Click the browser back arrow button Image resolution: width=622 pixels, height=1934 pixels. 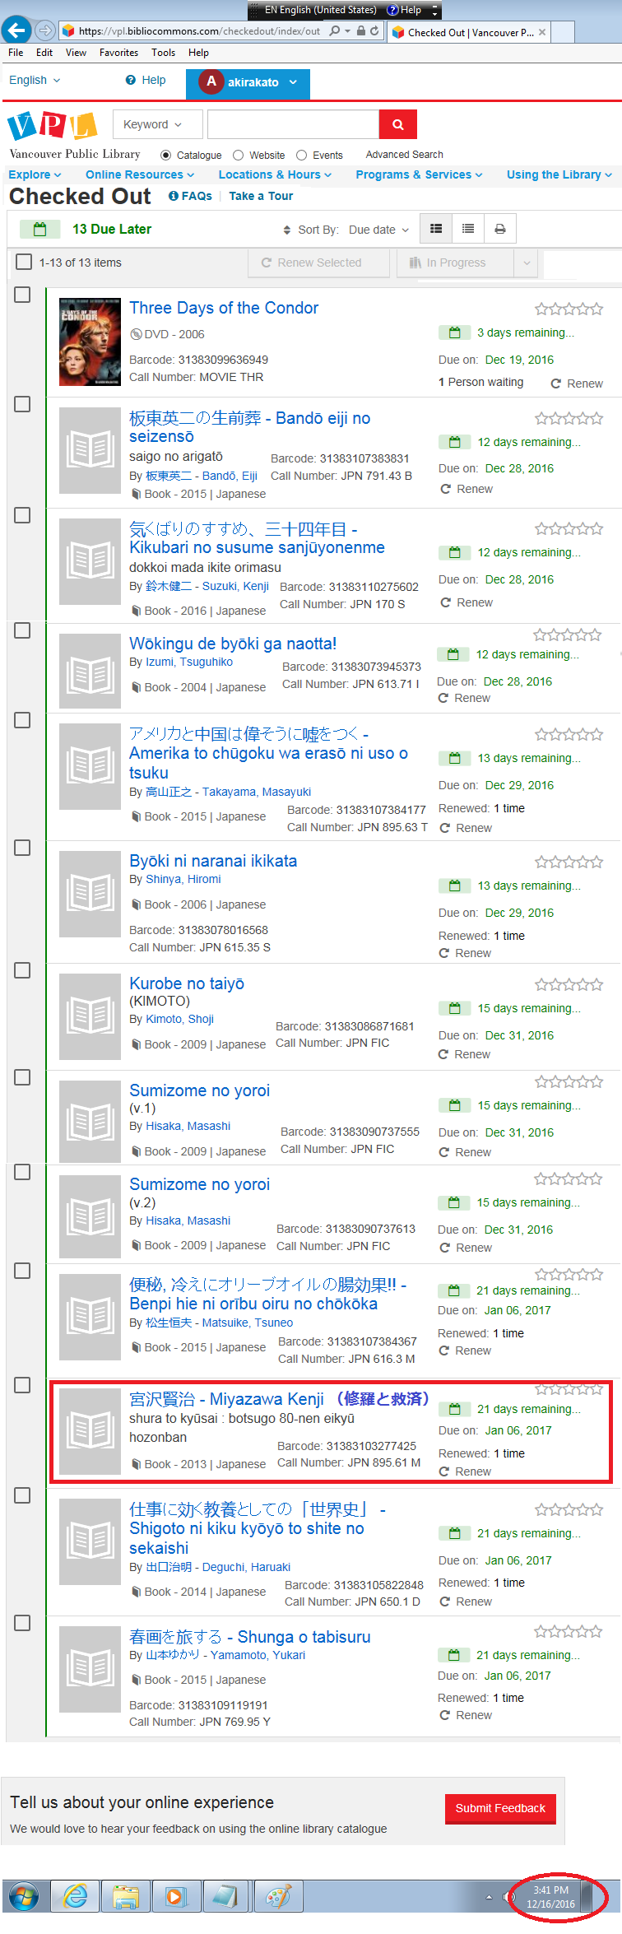coord(16,30)
